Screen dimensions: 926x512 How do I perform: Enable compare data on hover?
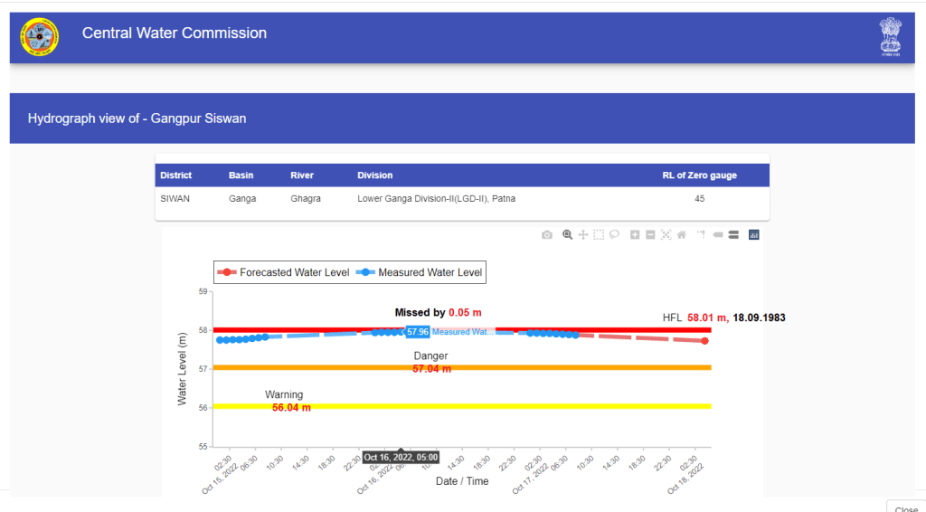click(733, 235)
